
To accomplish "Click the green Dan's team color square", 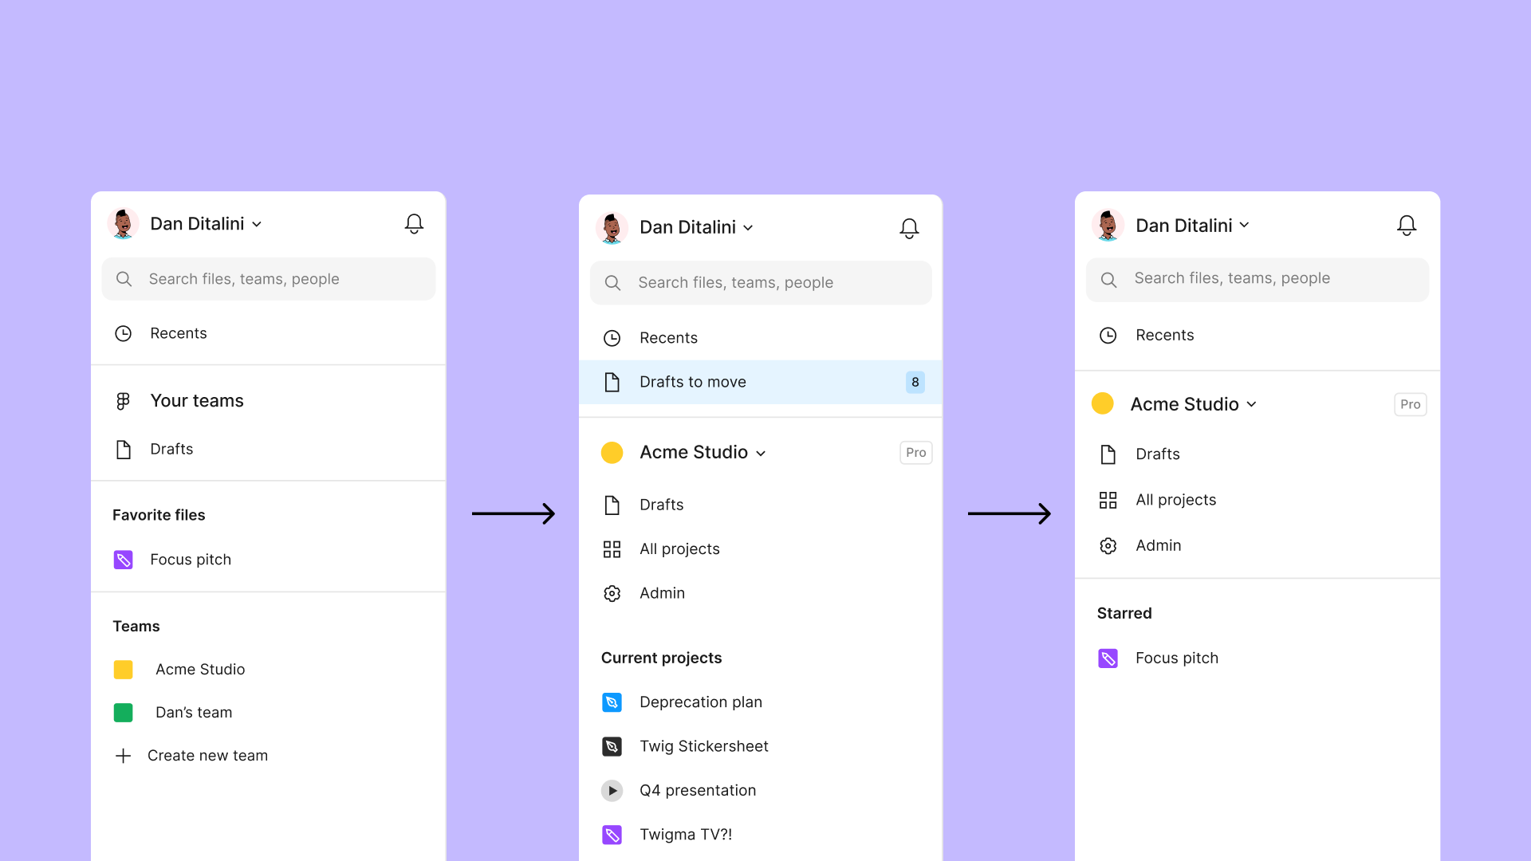I will pyautogui.click(x=123, y=713).
